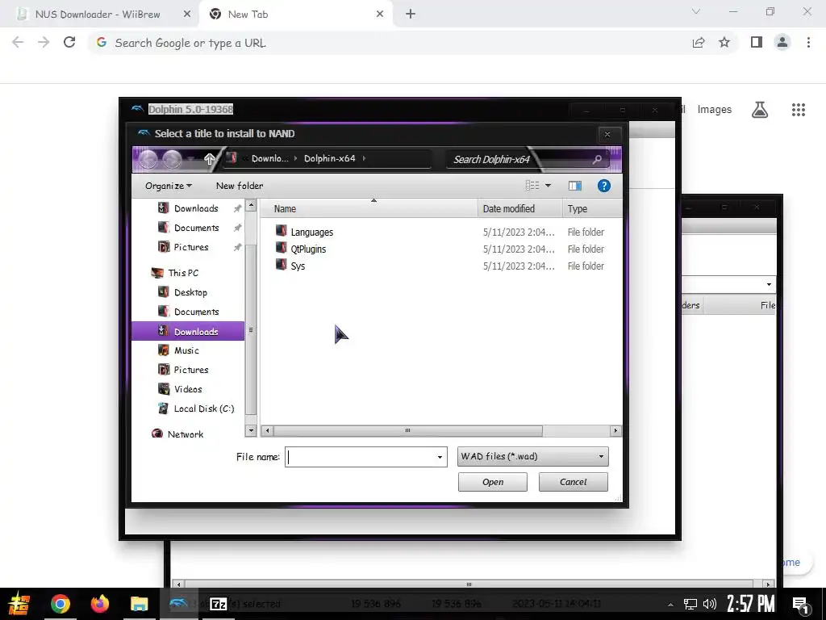Sort by the Name column header
Viewport: 826px width, 620px height.
pos(369,209)
